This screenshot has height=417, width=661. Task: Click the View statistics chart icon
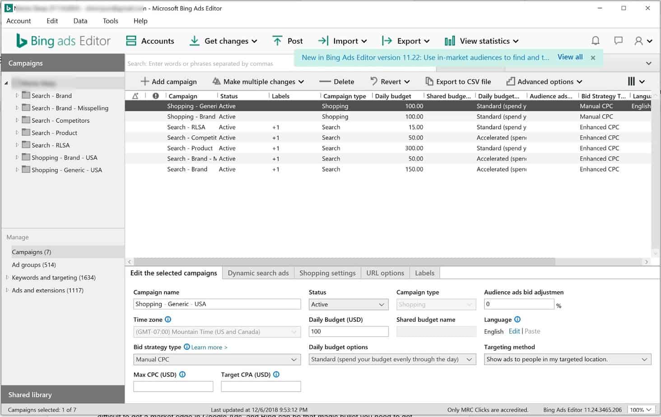[x=450, y=41]
